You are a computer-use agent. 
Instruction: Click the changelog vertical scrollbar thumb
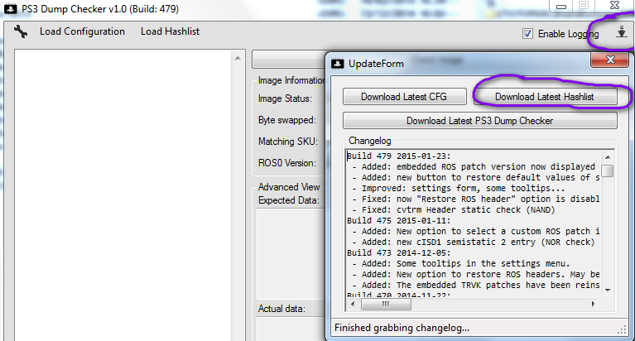point(608,170)
